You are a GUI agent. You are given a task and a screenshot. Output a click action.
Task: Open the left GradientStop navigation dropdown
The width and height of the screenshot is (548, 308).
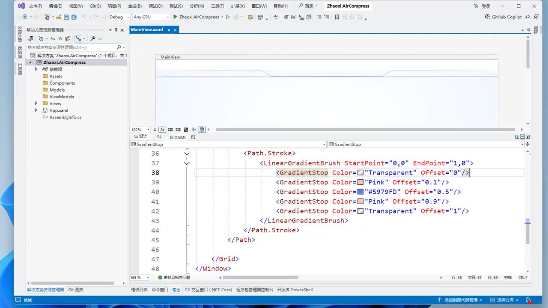click(x=228, y=145)
